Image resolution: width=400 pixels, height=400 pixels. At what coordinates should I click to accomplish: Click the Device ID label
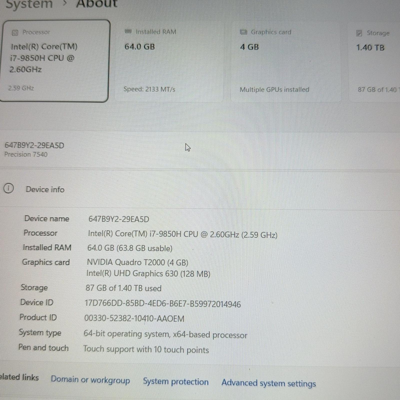click(x=37, y=302)
